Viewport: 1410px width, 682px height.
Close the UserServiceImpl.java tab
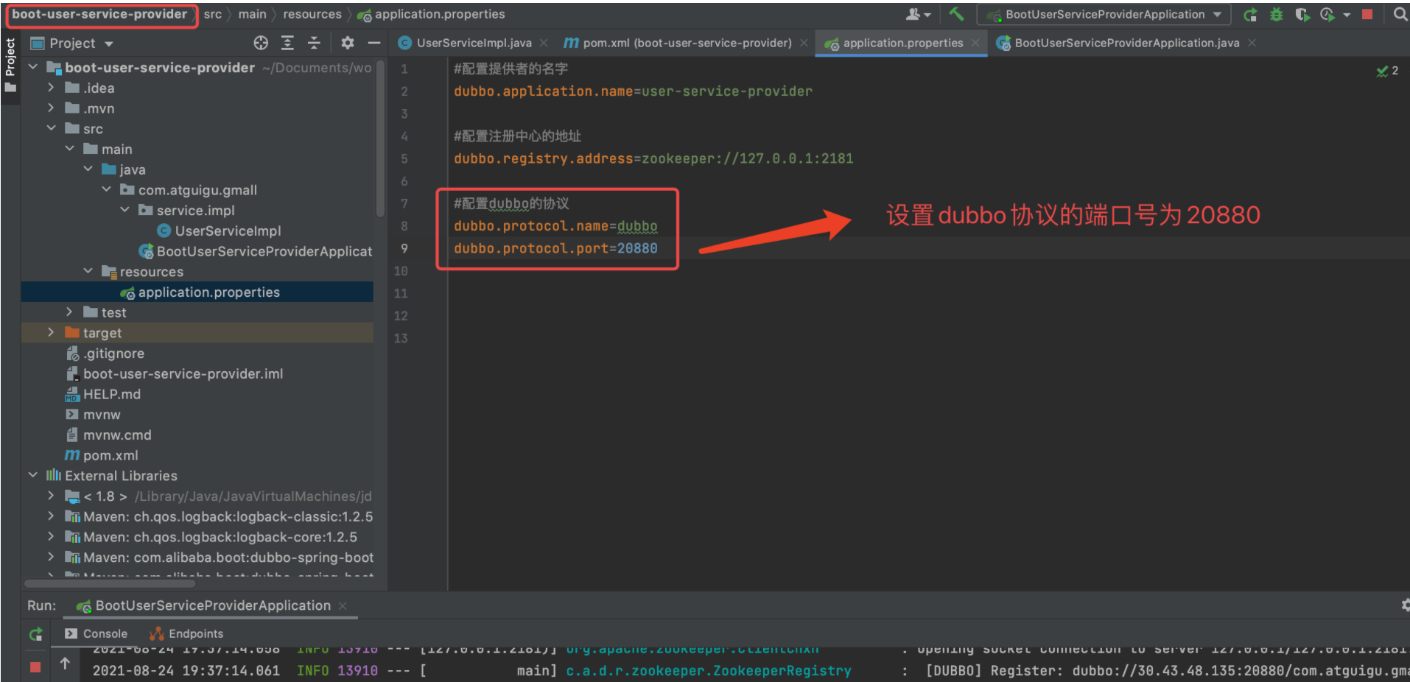(544, 43)
